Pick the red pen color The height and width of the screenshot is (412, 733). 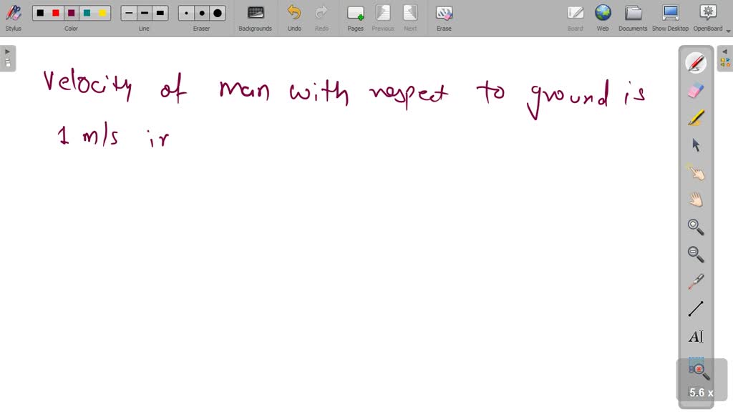56,13
